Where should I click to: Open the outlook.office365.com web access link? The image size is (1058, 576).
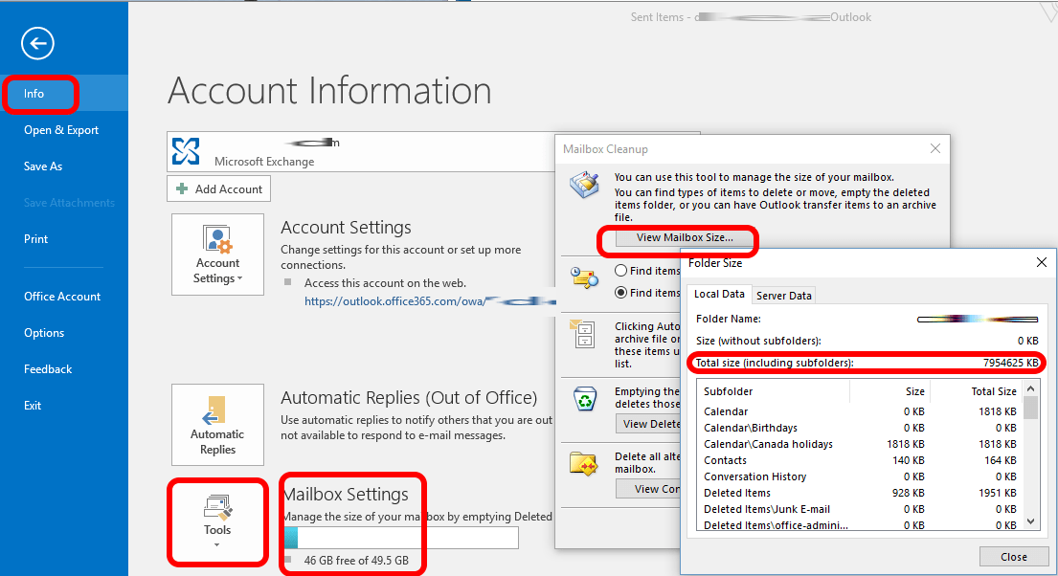[x=394, y=300]
